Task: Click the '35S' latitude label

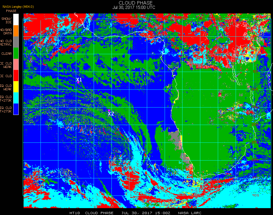Action: [x=255, y=178]
